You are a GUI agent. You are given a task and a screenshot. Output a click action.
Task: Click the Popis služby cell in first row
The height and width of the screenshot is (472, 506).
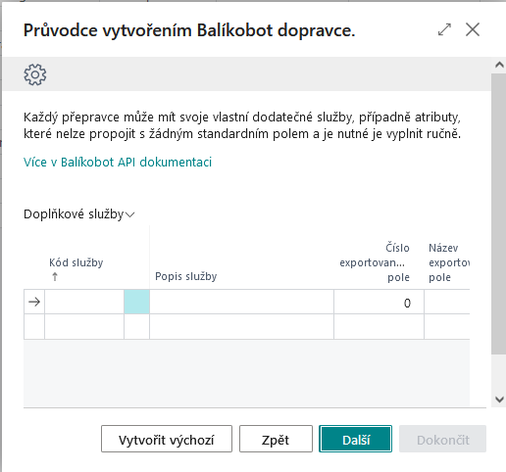click(242, 302)
